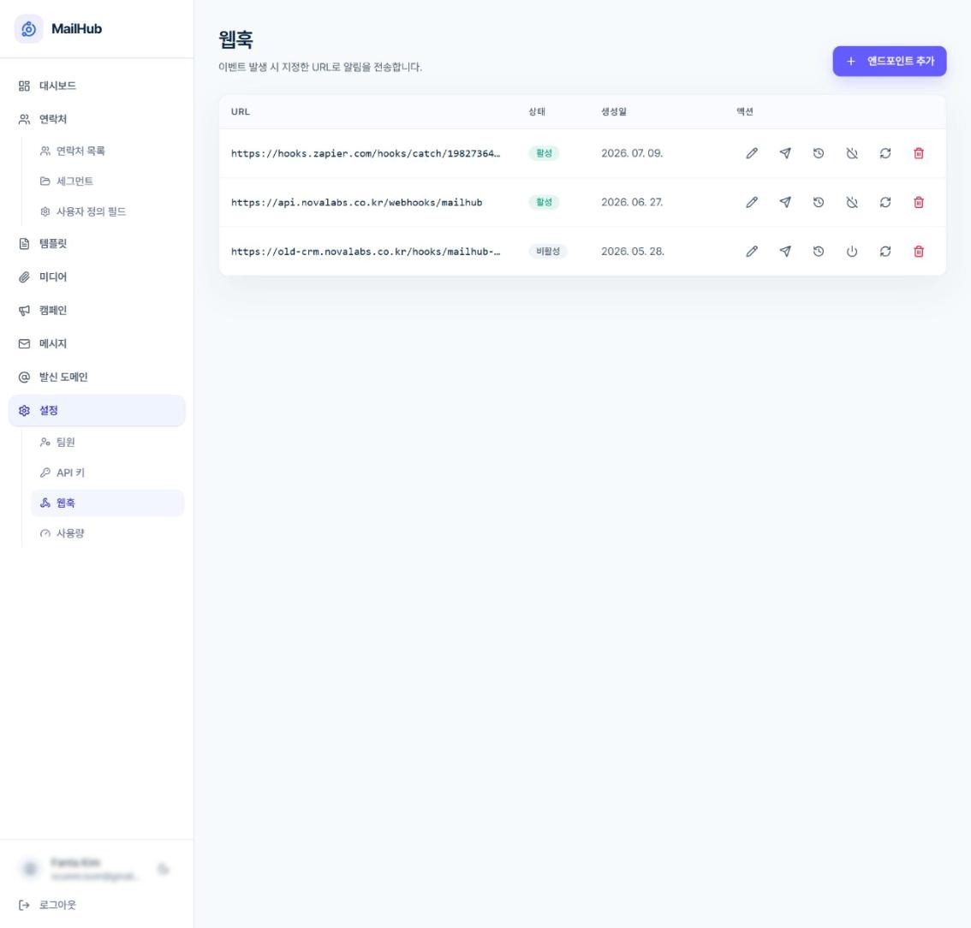Viewport: 971px width, 928px height.
Task: Click 활성 badge on api.novalabs row
Action: [544, 202]
